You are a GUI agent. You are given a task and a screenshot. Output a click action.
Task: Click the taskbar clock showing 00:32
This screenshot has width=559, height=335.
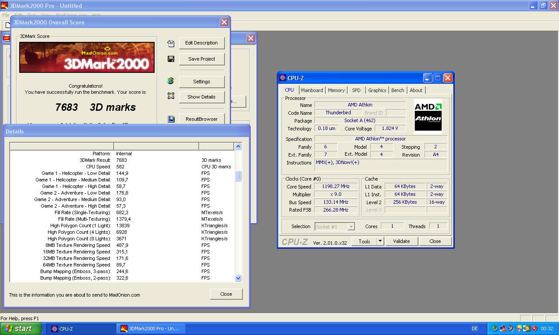pyautogui.click(x=547, y=328)
